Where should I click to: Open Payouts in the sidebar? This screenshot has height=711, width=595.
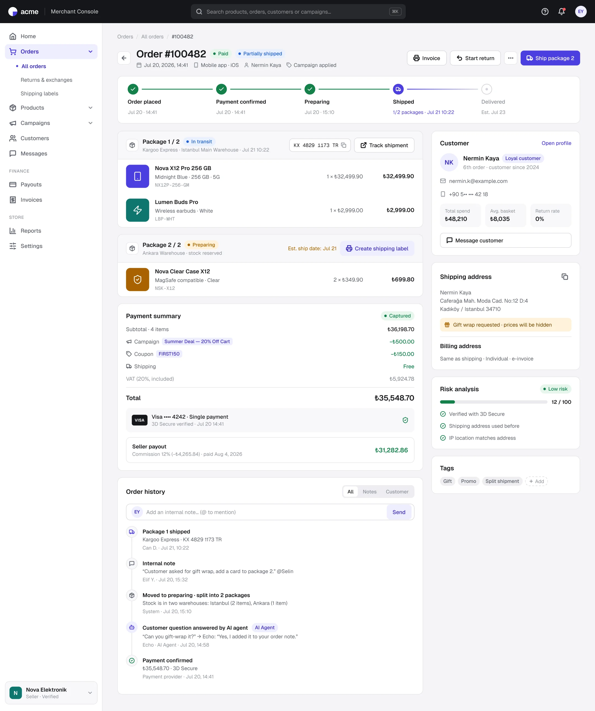coord(51,184)
